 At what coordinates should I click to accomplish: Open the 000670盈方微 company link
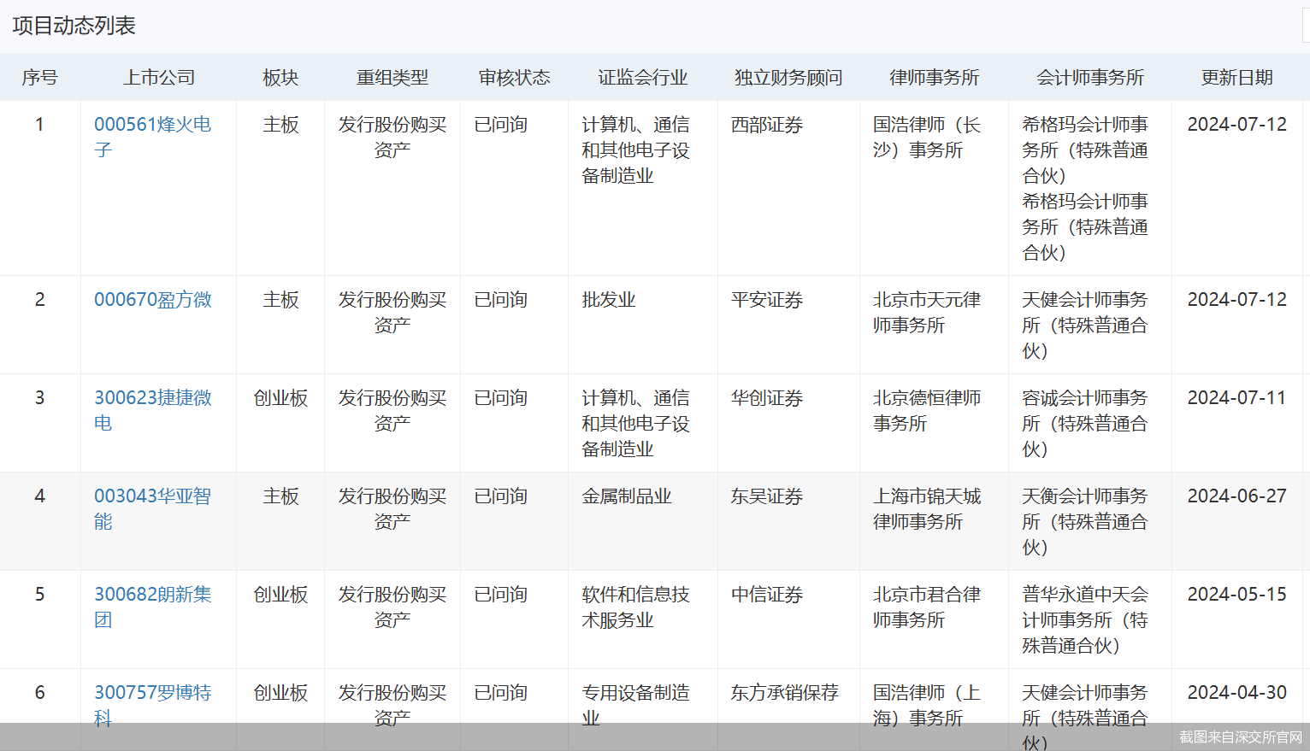[x=153, y=300]
